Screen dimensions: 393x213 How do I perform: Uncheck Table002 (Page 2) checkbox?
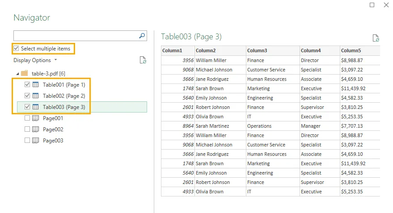coord(27,96)
